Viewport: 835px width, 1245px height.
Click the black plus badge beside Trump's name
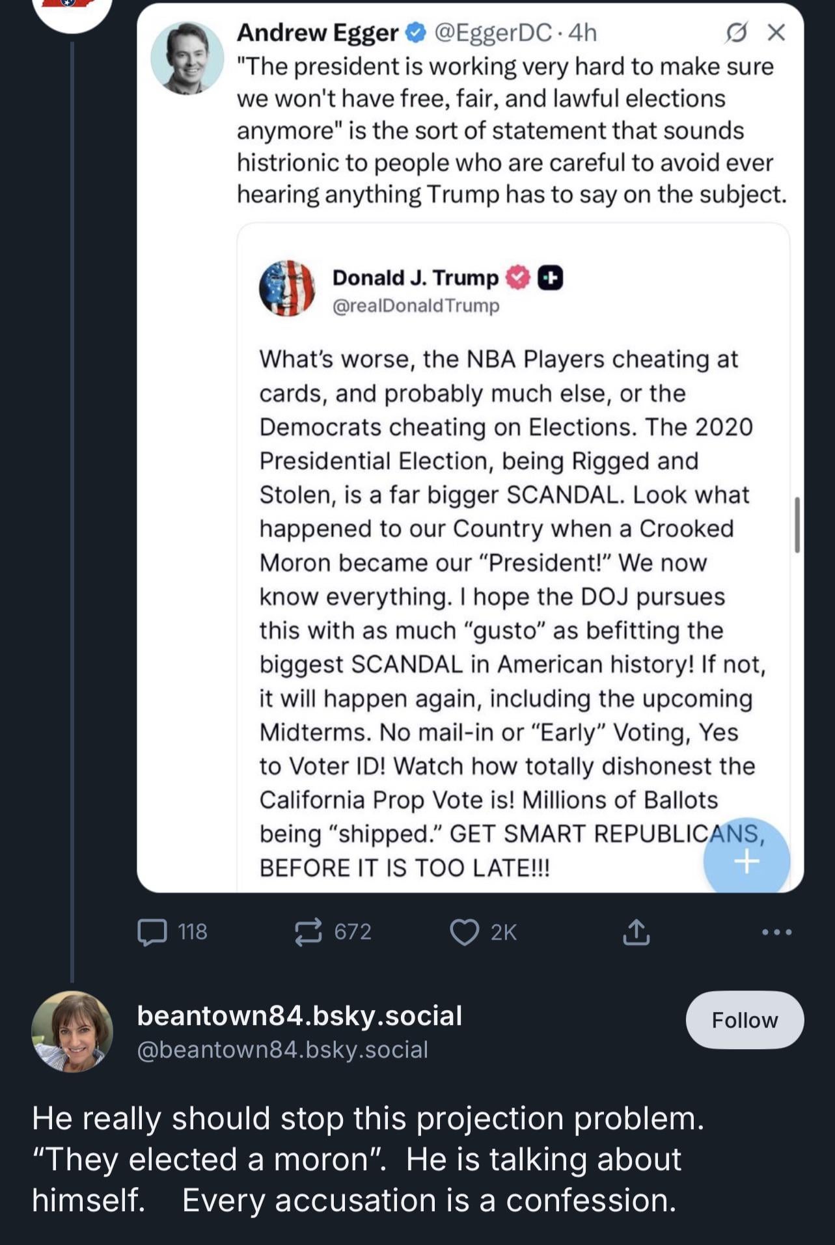pyautogui.click(x=551, y=278)
